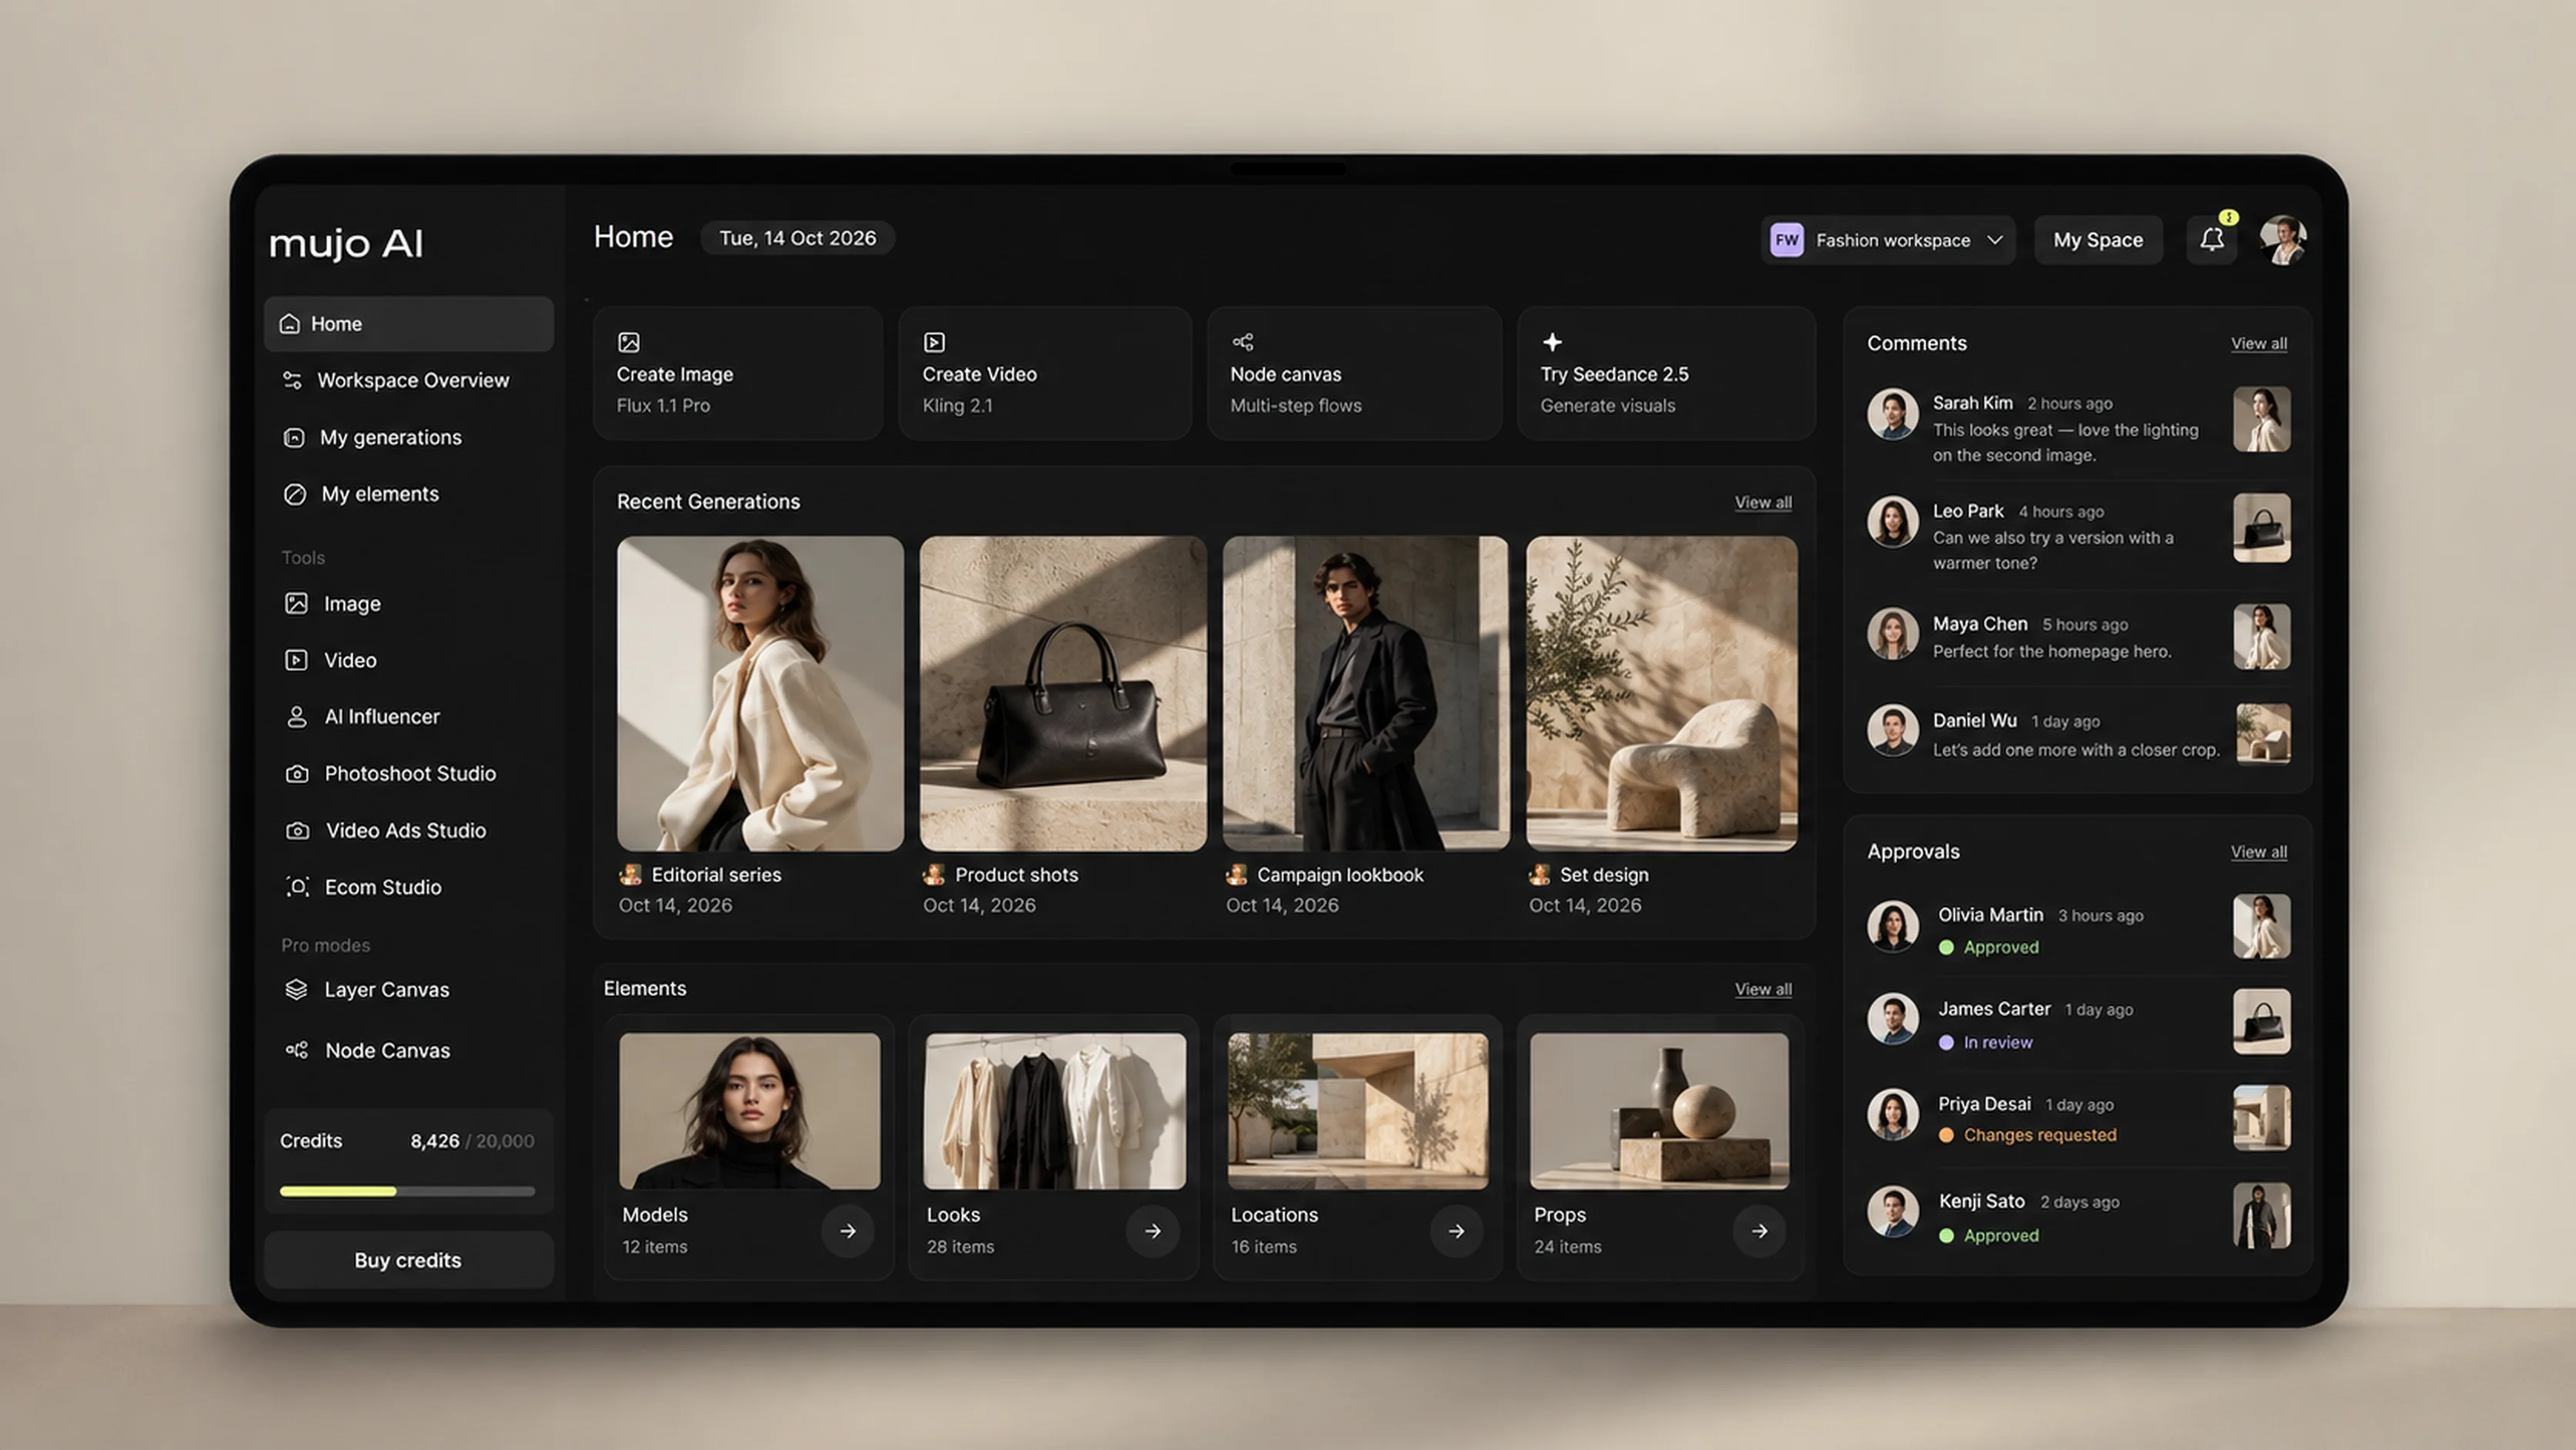
Task: Click James Carter's In review status
Action: pyautogui.click(x=1985, y=1042)
